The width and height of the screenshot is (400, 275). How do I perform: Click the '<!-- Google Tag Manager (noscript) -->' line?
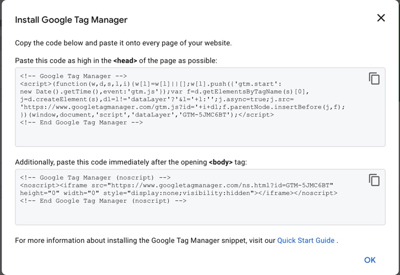tap(95, 177)
